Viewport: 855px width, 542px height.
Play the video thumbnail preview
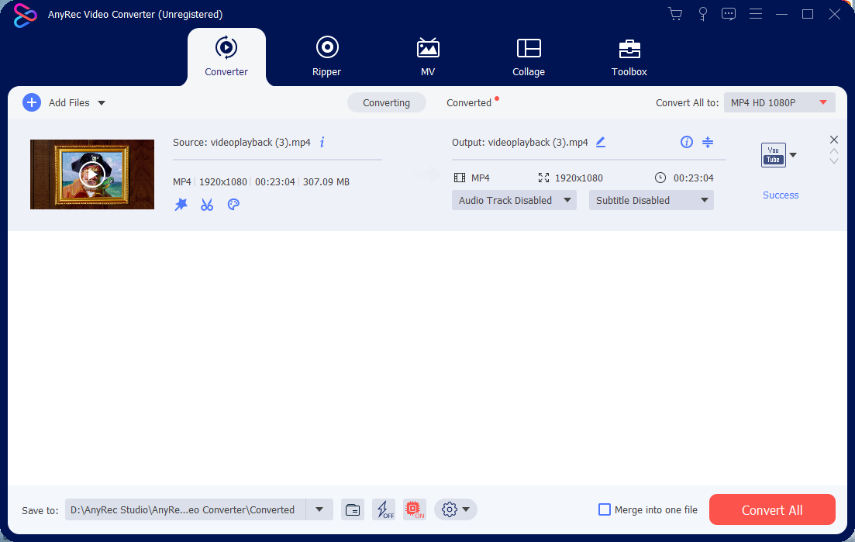pyautogui.click(x=92, y=174)
